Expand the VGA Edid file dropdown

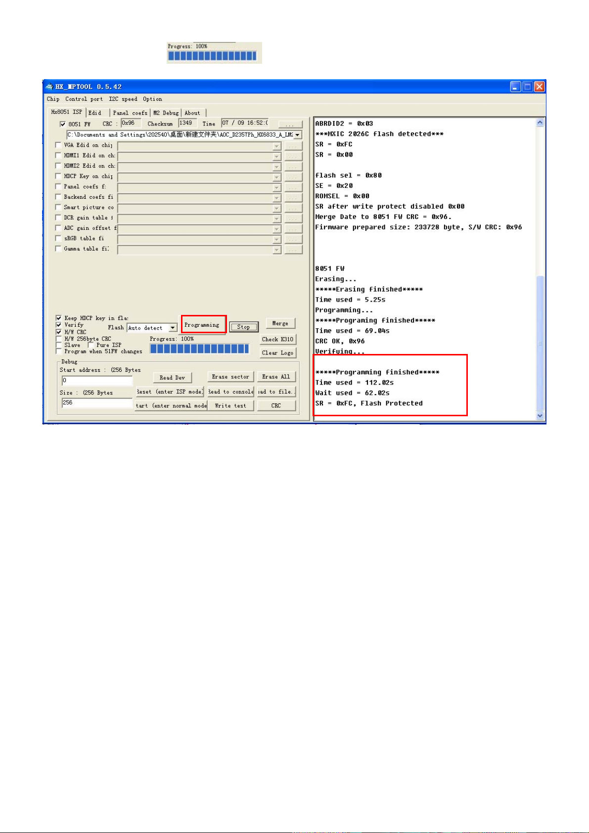click(x=277, y=146)
